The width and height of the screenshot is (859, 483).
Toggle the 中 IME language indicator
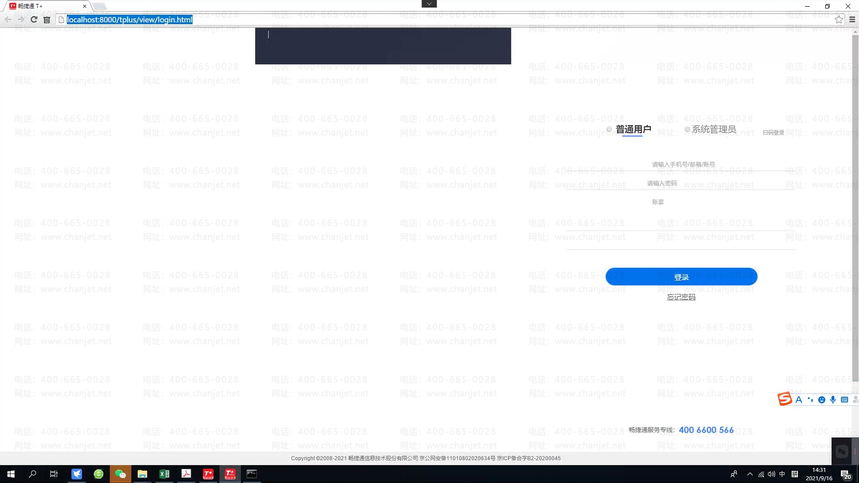pos(782,474)
